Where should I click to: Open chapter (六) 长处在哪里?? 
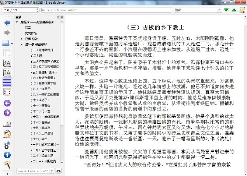click(x=43, y=77)
